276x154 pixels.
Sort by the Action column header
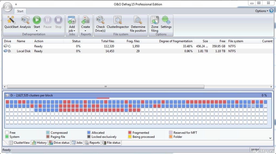coord(48,41)
